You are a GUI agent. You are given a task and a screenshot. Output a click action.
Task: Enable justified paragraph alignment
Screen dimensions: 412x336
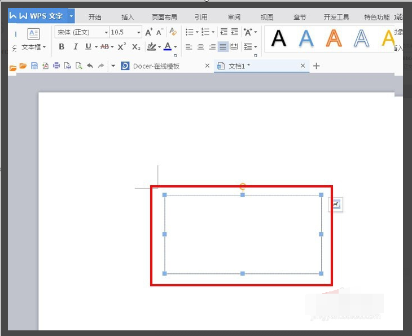click(x=223, y=47)
